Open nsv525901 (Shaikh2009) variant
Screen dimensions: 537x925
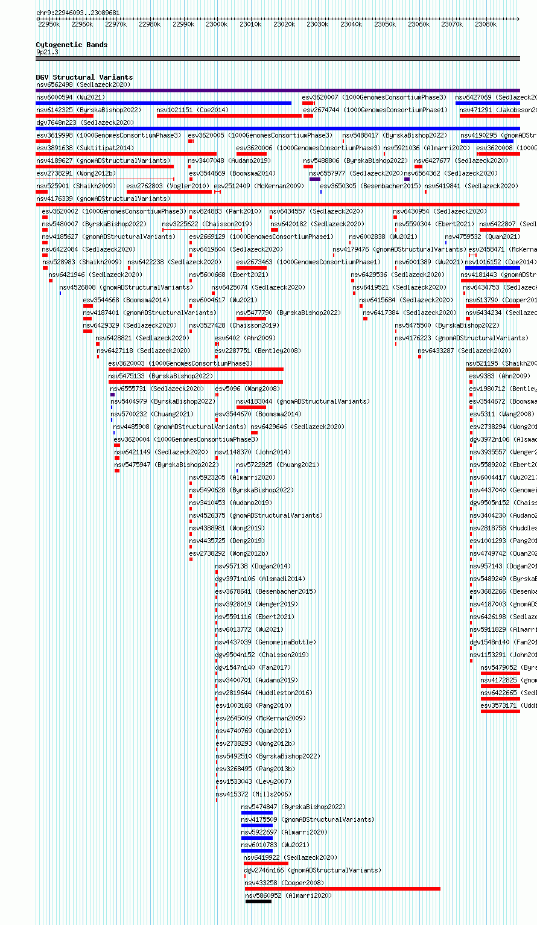[75, 186]
